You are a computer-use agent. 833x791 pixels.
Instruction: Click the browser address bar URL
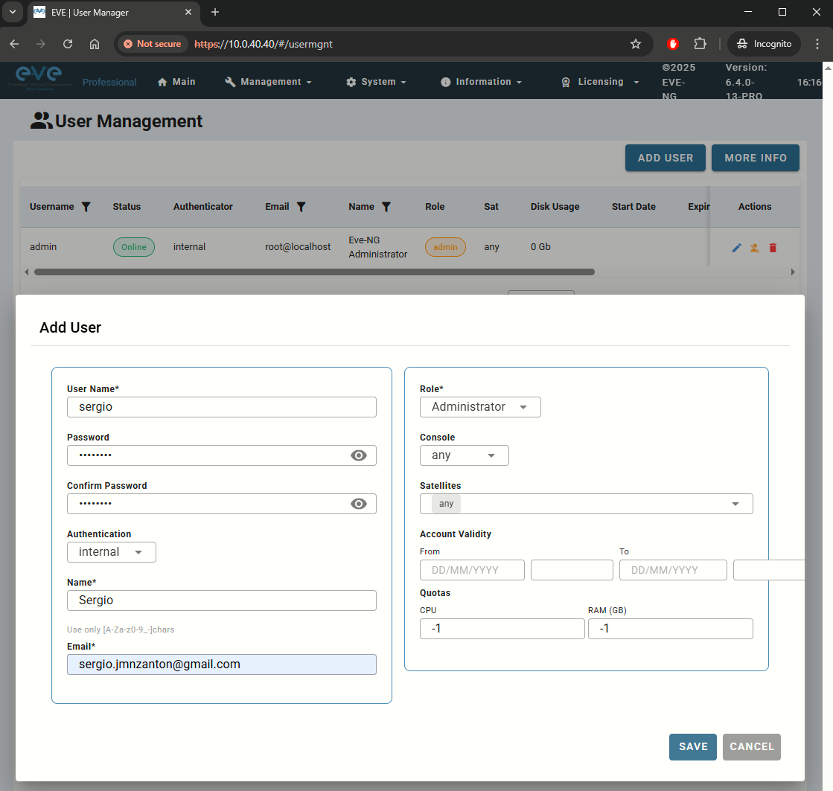tap(264, 44)
